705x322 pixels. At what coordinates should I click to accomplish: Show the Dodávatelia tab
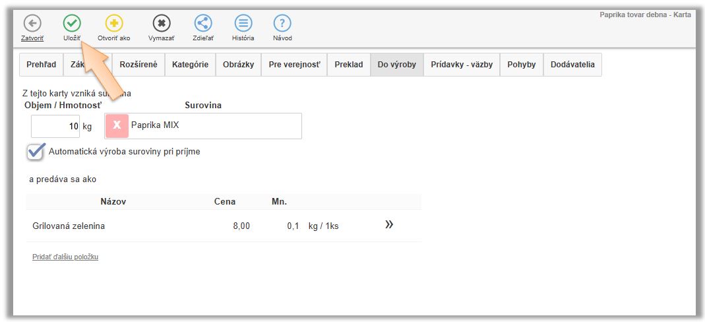[572, 65]
